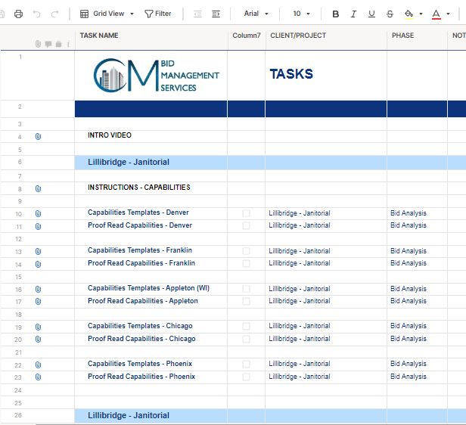This screenshot has width=466, height=425.
Task: Select the Column7 column header
Action: 247,37
